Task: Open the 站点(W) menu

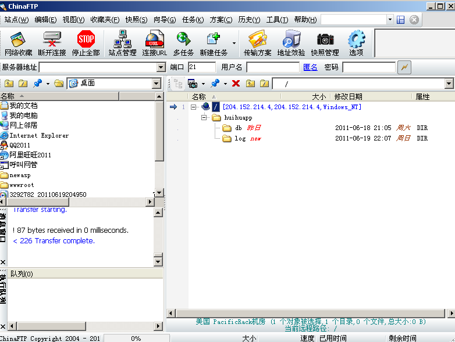Action: 16,20
